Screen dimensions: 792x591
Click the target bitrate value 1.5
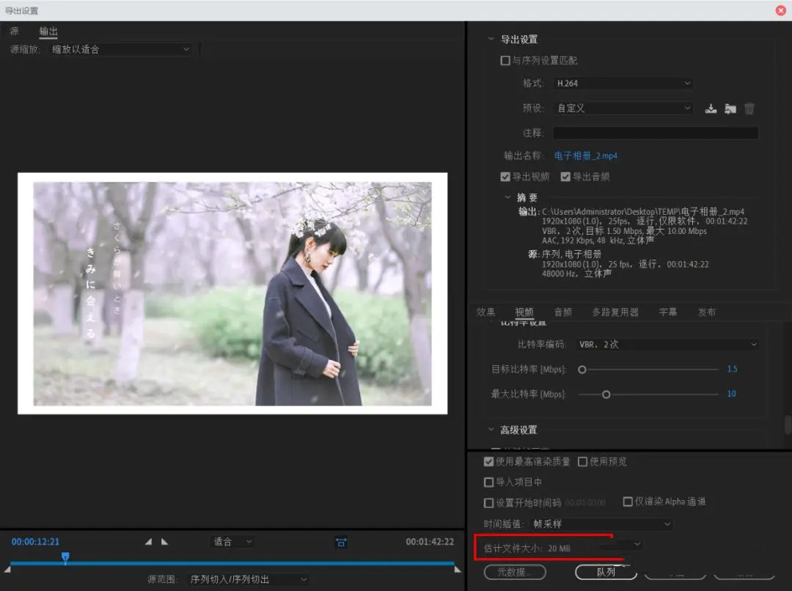[732, 370]
